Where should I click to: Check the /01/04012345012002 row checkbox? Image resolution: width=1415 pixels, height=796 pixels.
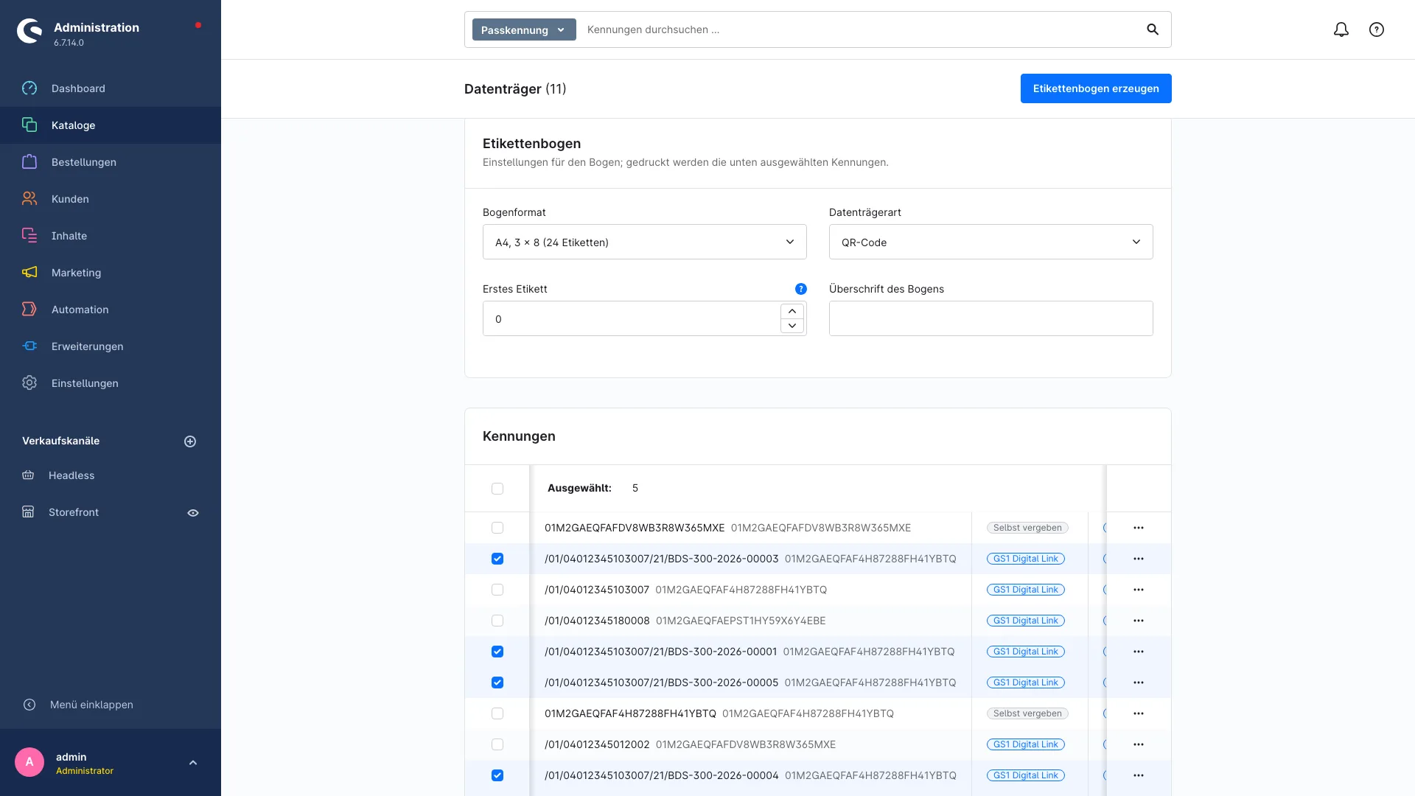[x=497, y=744]
